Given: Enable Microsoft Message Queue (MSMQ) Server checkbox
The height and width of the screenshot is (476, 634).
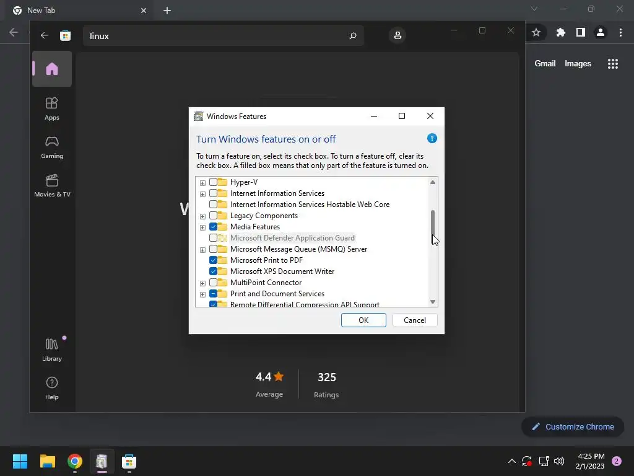Looking at the screenshot, I should (213, 249).
